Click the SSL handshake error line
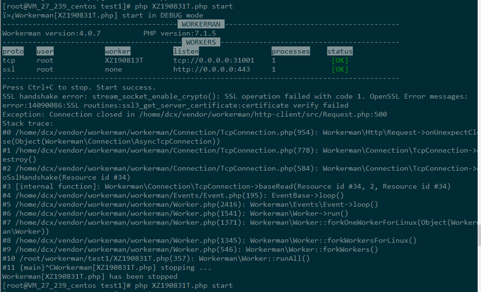 235,96
